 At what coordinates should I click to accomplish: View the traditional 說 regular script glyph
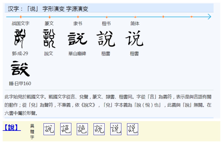tap(106, 39)
